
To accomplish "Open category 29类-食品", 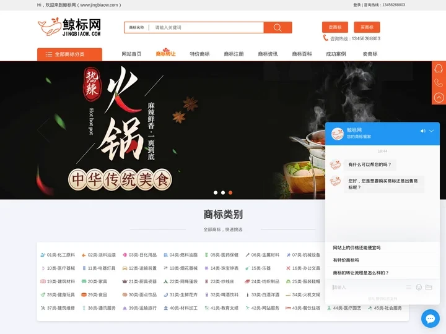I will click(x=94, y=295).
